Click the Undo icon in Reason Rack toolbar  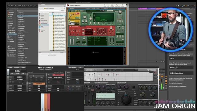point(105,5)
